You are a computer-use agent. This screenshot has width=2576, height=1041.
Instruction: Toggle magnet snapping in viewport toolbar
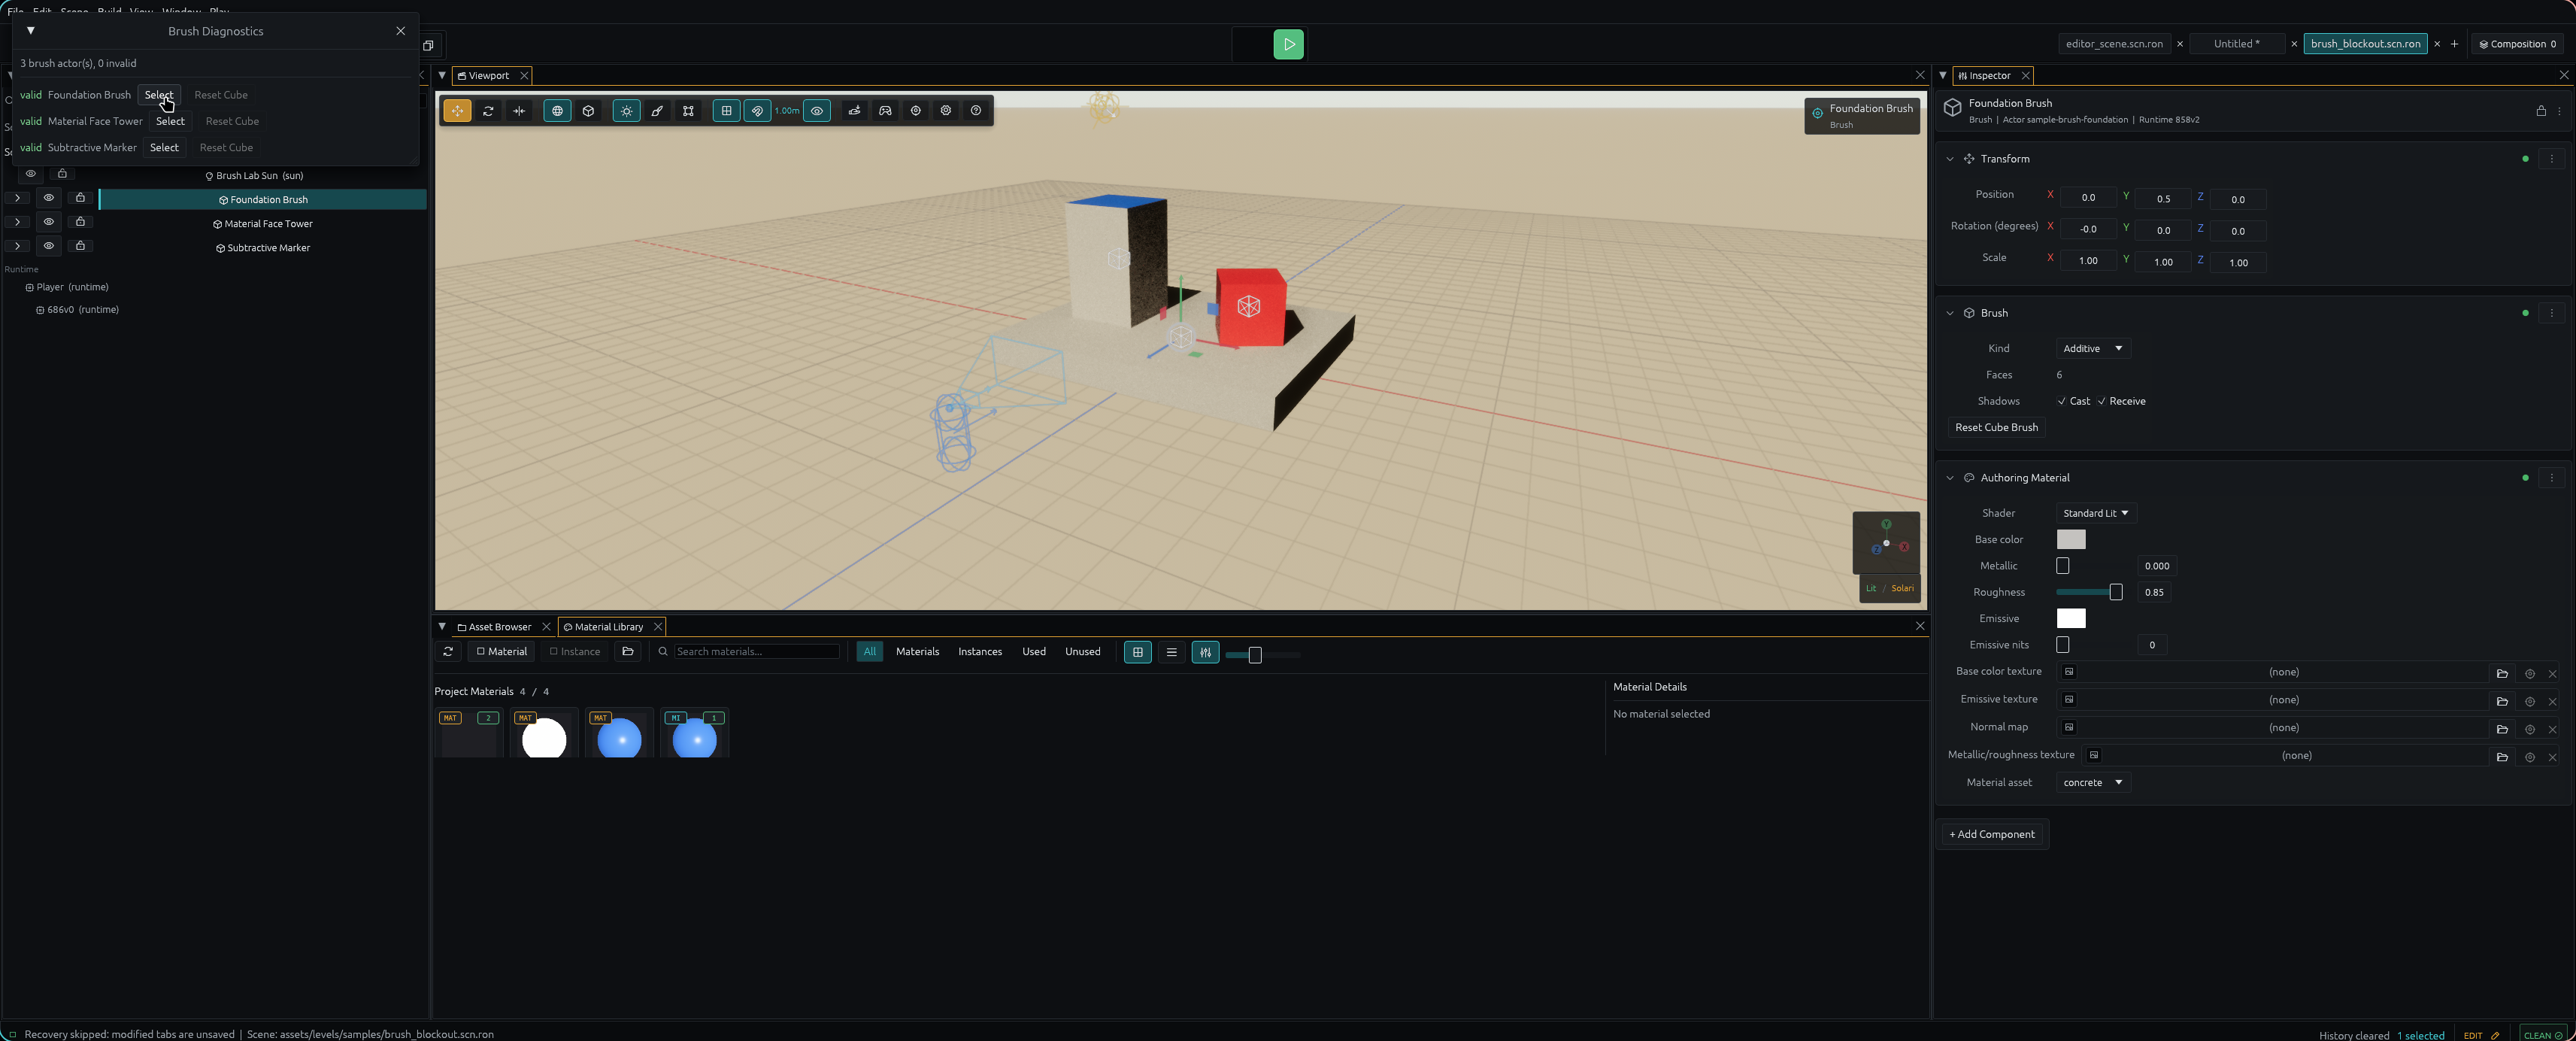pyautogui.click(x=757, y=111)
